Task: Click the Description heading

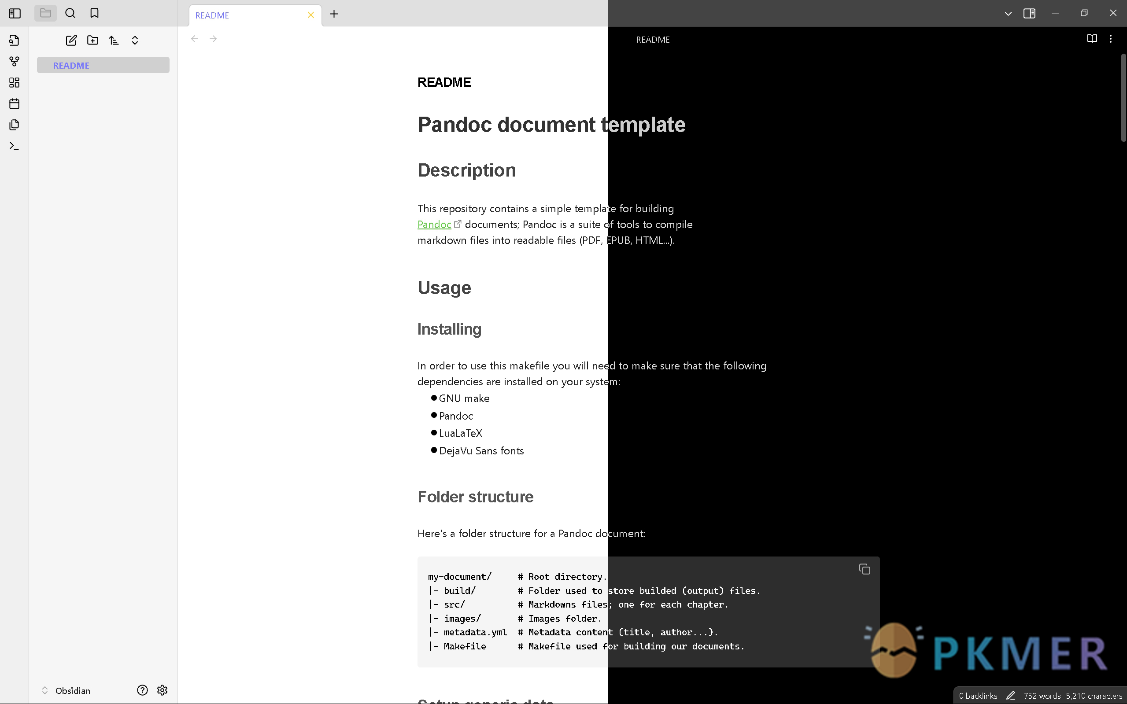Action: click(467, 170)
